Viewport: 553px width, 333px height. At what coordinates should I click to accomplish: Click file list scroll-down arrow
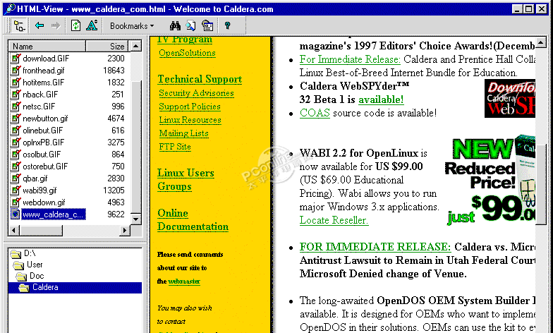point(135,219)
